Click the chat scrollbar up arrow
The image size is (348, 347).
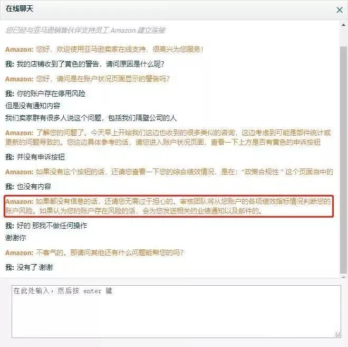pyautogui.click(x=343, y=25)
